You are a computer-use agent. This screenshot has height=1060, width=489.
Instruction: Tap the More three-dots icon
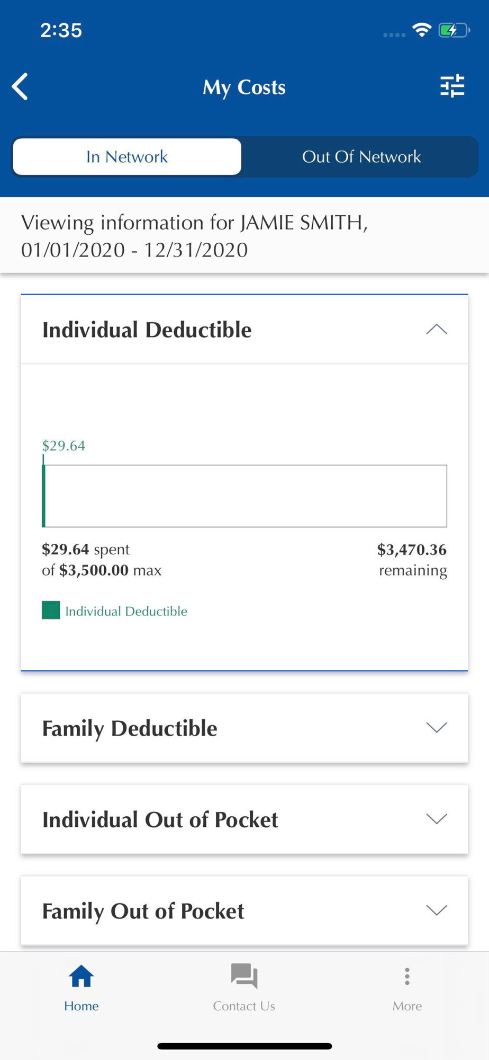(x=407, y=976)
